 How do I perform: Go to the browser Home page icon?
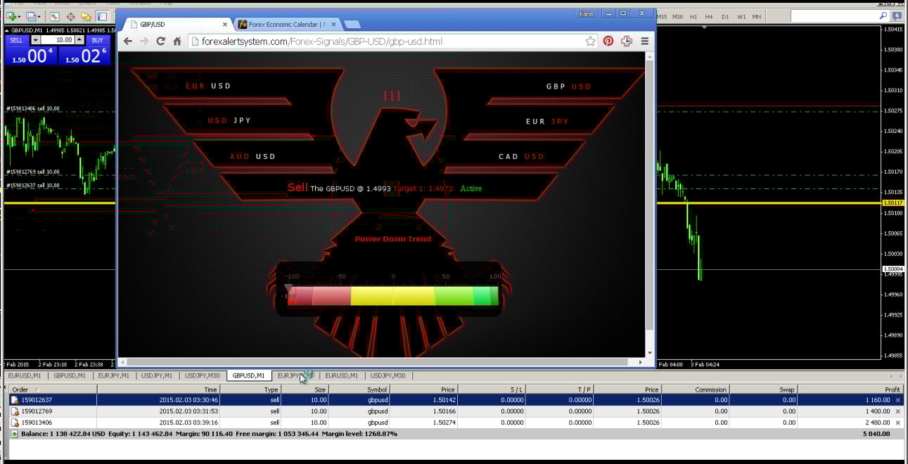coord(177,41)
